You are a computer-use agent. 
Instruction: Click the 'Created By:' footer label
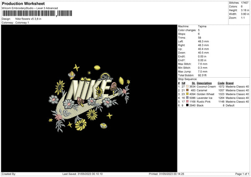(9, 174)
